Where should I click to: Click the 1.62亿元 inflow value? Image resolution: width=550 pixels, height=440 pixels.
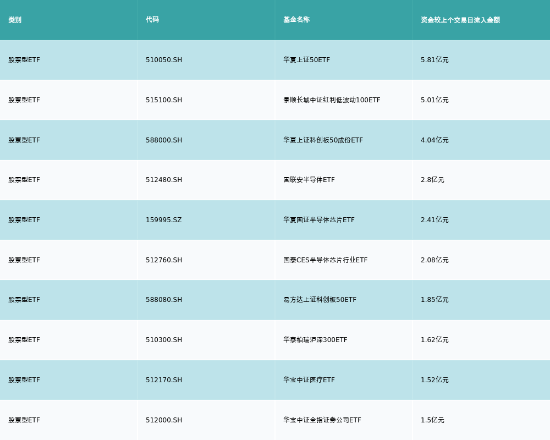point(435,340)
